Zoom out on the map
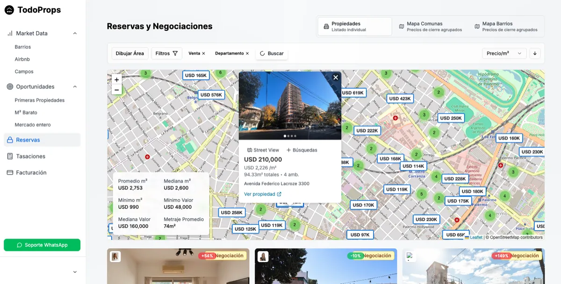561x284 pixels. pos(116,90)
